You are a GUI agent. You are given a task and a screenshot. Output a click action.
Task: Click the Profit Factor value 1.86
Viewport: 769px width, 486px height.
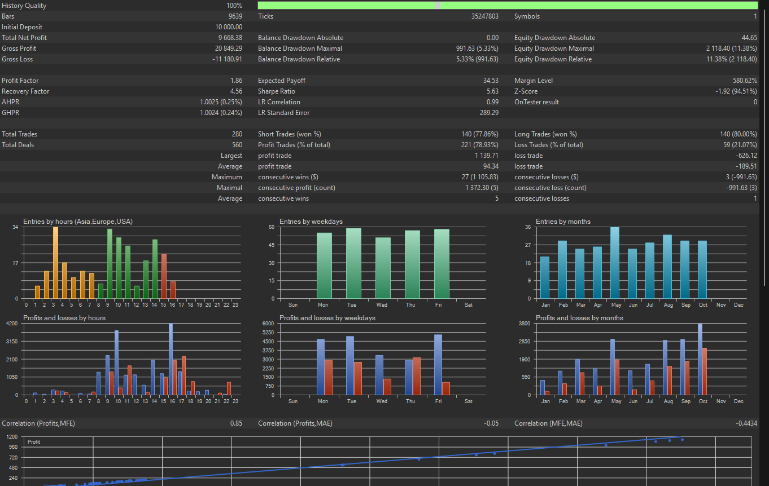click(x=236, y=81)
